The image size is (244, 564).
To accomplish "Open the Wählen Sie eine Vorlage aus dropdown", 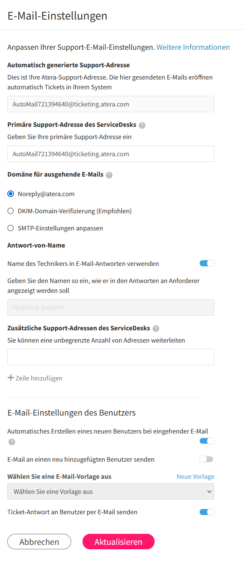I will pos(111,491).
